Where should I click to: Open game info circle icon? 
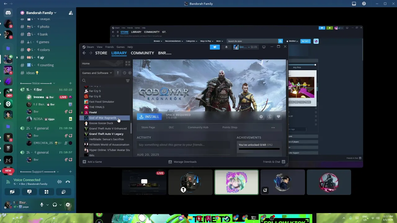pos(270,117)
